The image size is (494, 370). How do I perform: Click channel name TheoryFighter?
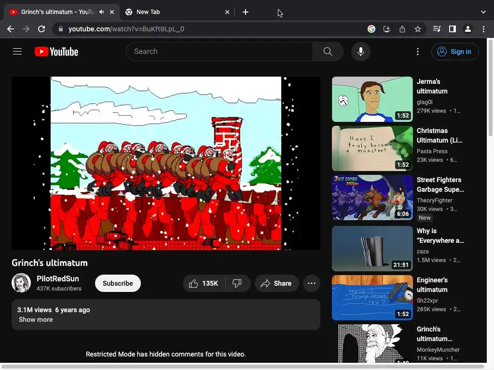coord(435,200)
